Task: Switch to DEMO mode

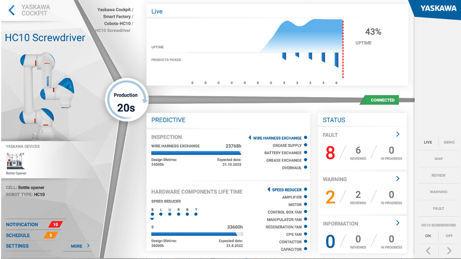Action: click(x=449, y=142)
